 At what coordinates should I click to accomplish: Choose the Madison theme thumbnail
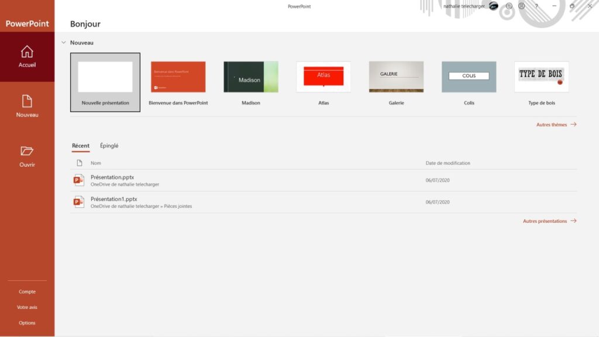pyautogui.click(x=251, y=77)
